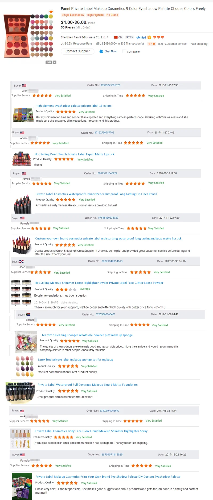Open Teardrop cleaning sponges wholesale link
The image size is (213, 500).
tap(87, 335)
